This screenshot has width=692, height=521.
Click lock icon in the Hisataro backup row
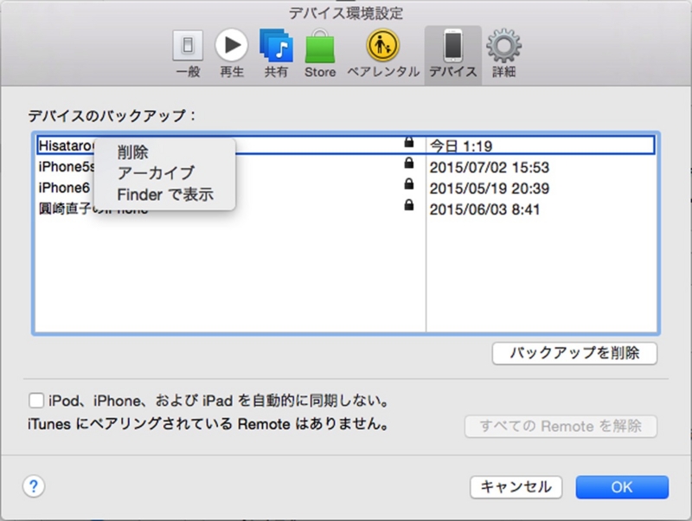(x=409, y=142)
